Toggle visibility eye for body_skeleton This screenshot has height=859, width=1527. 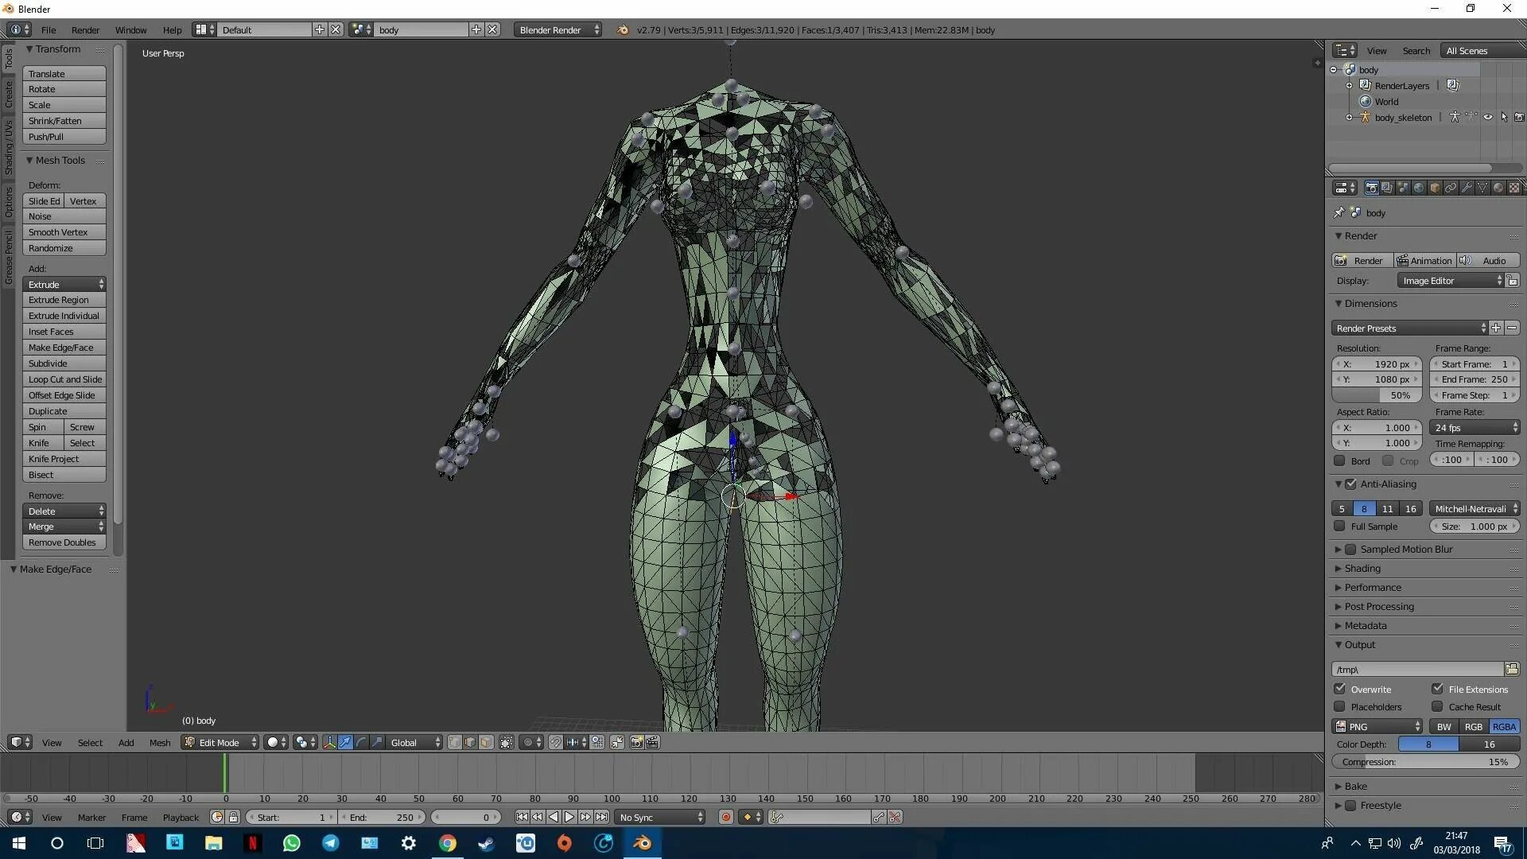pyautogui.click(x=1487, y=117)
